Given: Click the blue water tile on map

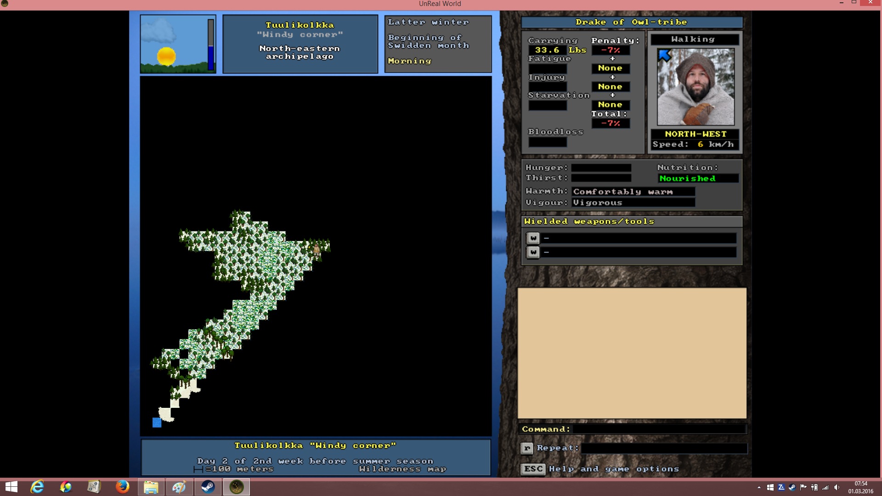Looking at the screenshot, I should 157,423.
